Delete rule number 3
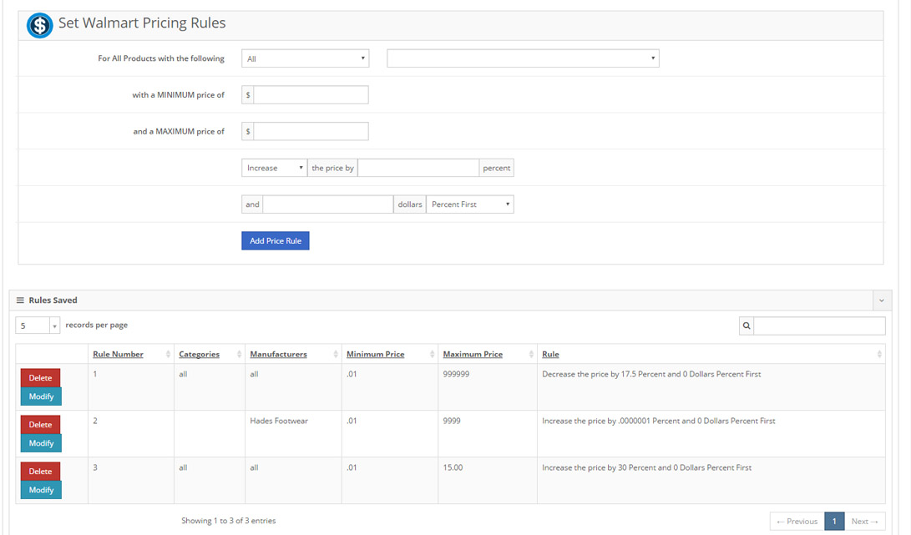Viewport: 911px width, 535px height. pos(41,471)
